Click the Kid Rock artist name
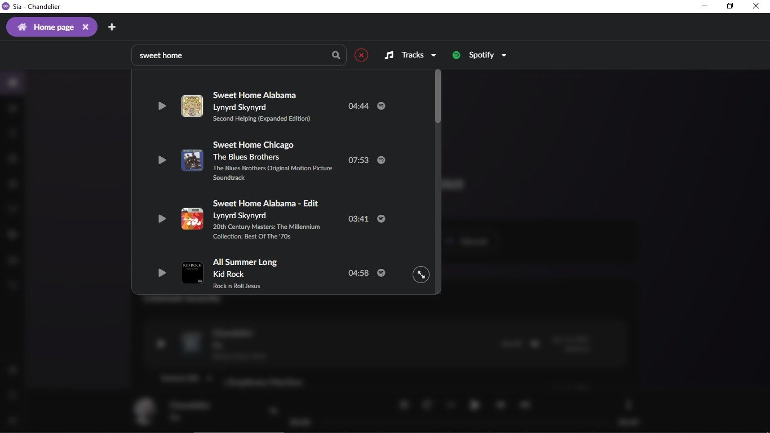The height and width of the screenshot is (433, 770). [228, 274]
